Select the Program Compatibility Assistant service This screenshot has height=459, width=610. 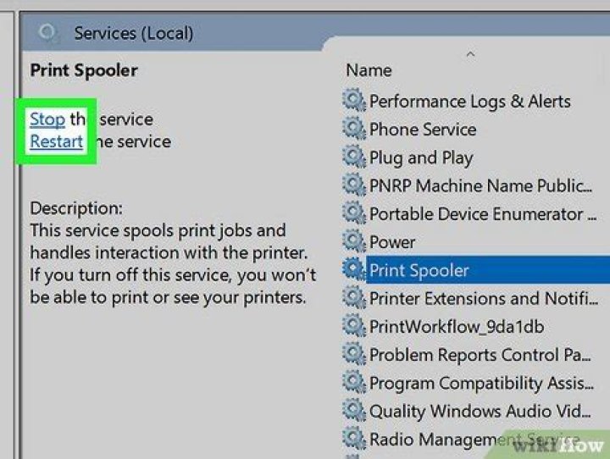point(480,383)
